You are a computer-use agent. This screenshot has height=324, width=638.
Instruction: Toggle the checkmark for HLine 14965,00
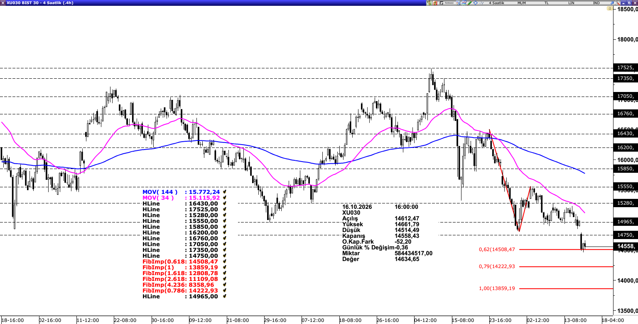coord(225,296)
